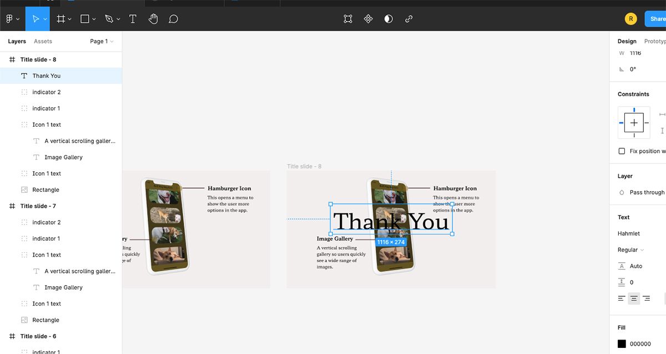Select the Thank You layer
The width and height of the screenshot is (666, 354).
coord(47,76)
